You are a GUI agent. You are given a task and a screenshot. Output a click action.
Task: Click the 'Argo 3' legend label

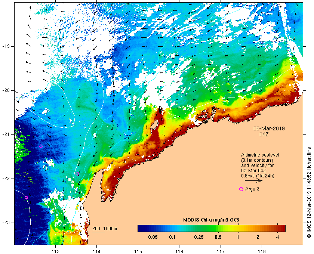[252, 189]
